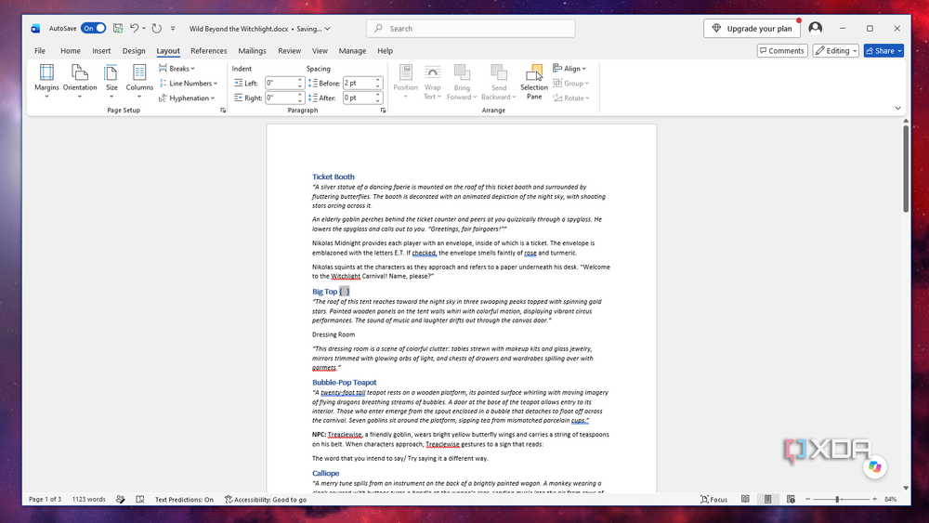
Task: Switch to the Insert tab
Action: pyautogui.click(x=101, y=51)
